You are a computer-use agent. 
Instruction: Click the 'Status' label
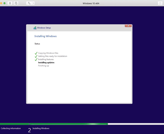(x=37, y=44)
